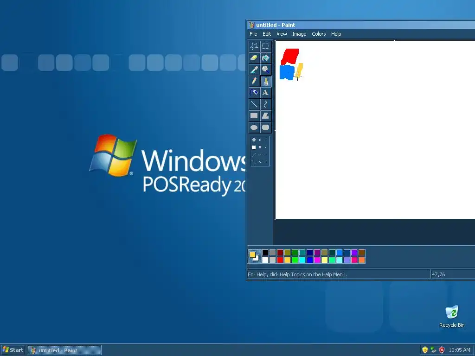Click the Paint title bar app icon

click(x=251, y=25)
